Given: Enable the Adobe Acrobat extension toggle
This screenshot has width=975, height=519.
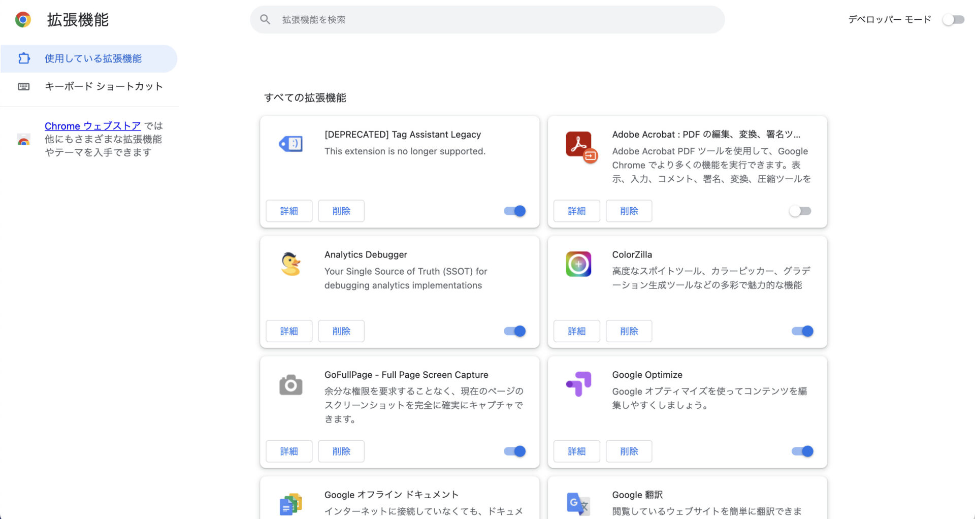Looking at the screenshot, I should [800, 211].
